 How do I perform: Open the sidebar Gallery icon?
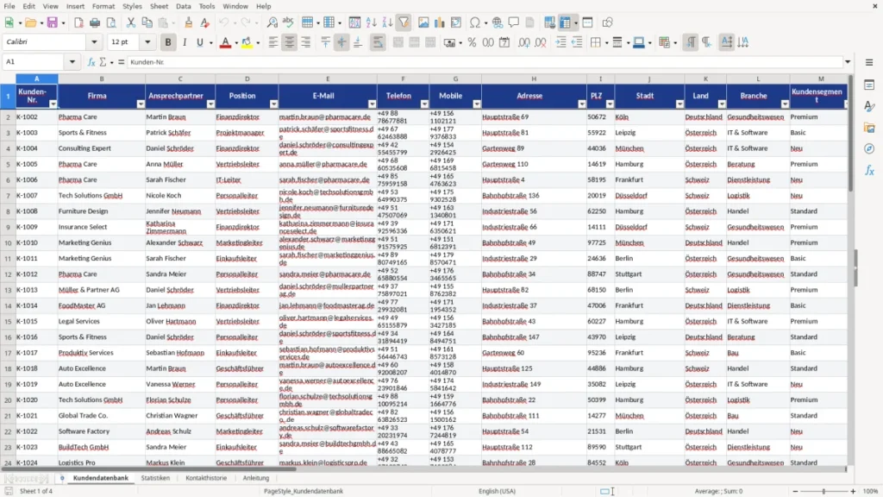tap(869, 128)
